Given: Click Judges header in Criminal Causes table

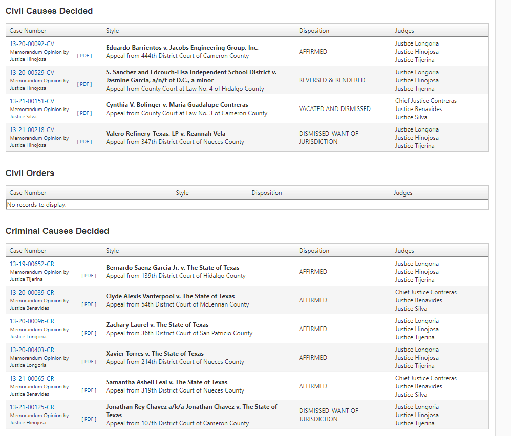Looking at the screenshot, I should pyautogui.click(x=404, y=251).
